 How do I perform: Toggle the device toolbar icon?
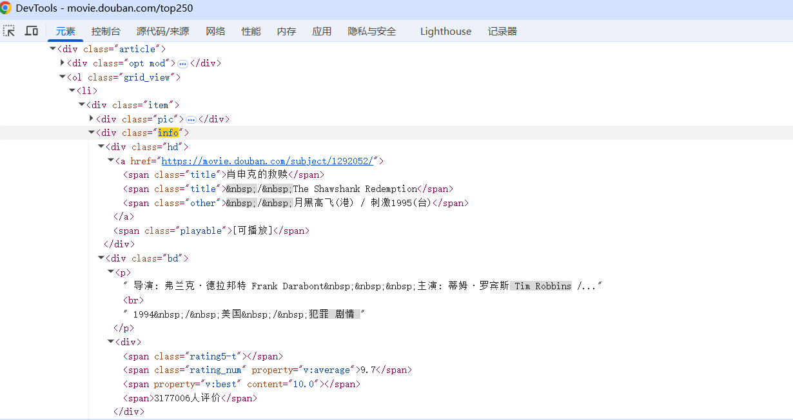[x=31, y=31]
